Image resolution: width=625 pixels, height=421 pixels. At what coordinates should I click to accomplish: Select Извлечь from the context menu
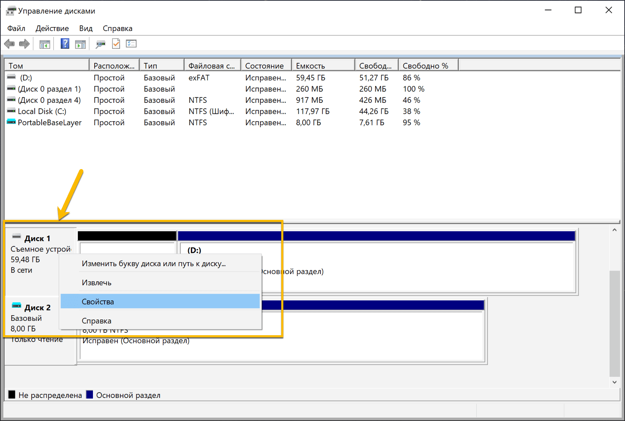160,283
